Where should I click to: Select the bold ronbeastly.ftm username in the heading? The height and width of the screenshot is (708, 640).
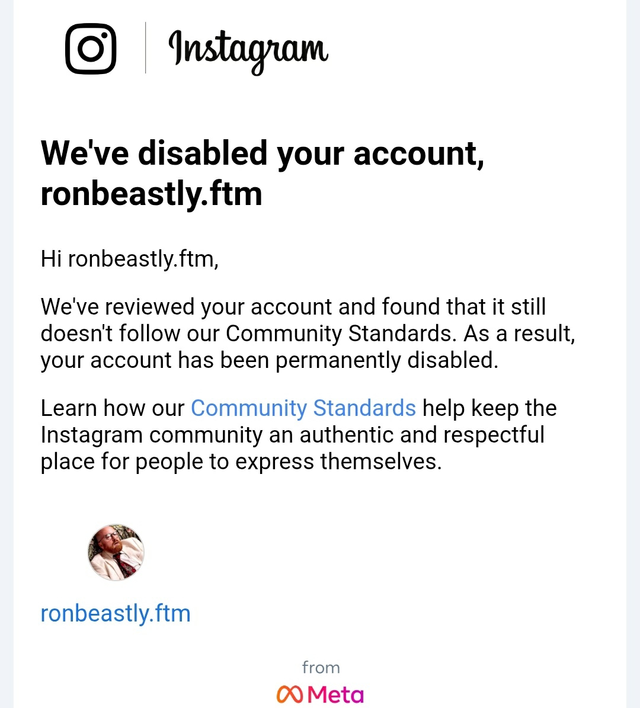[x=151, y=194]
